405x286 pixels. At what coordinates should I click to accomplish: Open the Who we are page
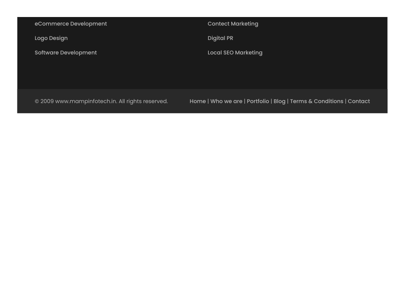[x=226, y=101]
